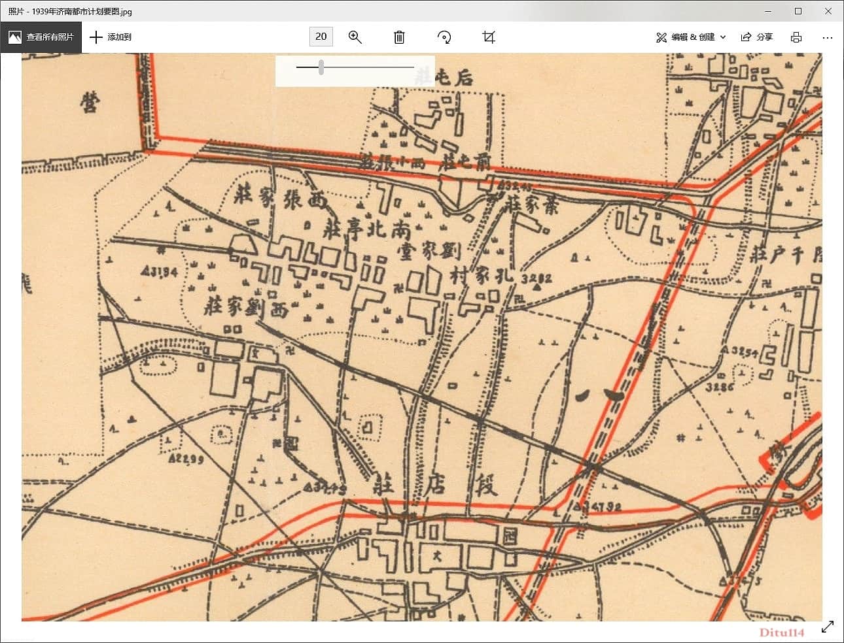The width and height of the screenshot is (844, 643).
Task: Click the share arrow icon
Action: click(x=746, y=37)
